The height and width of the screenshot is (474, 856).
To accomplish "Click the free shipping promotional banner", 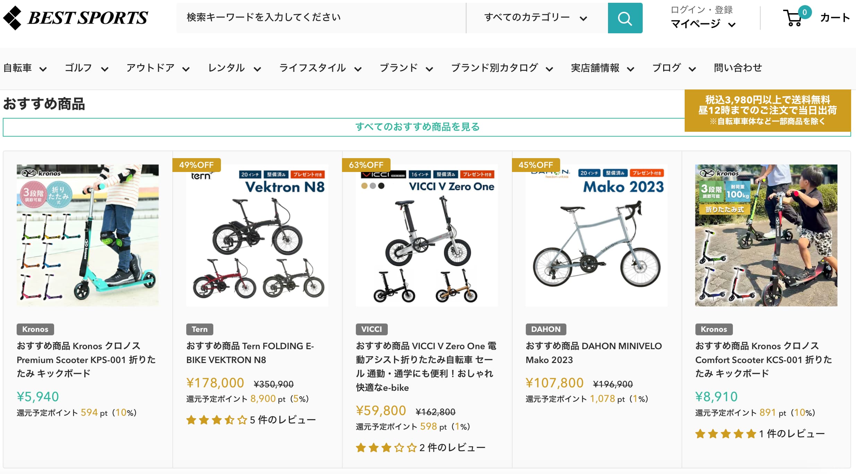I will coord(767,111).
